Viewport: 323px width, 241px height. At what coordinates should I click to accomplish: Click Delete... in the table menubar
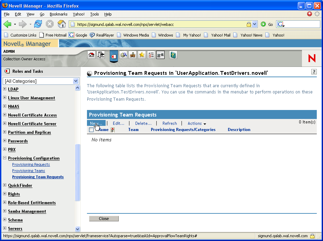click(x=143, y=123)
